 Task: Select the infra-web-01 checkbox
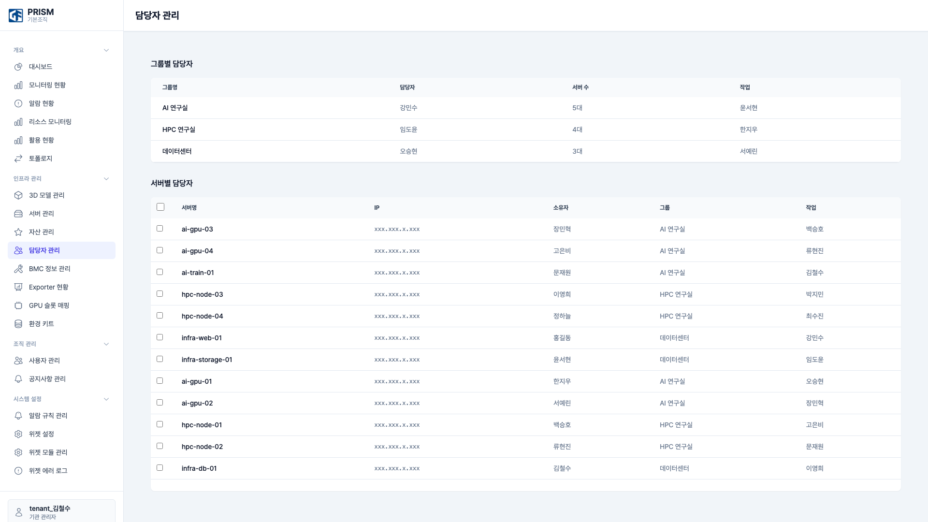click(x=160, y=337)
